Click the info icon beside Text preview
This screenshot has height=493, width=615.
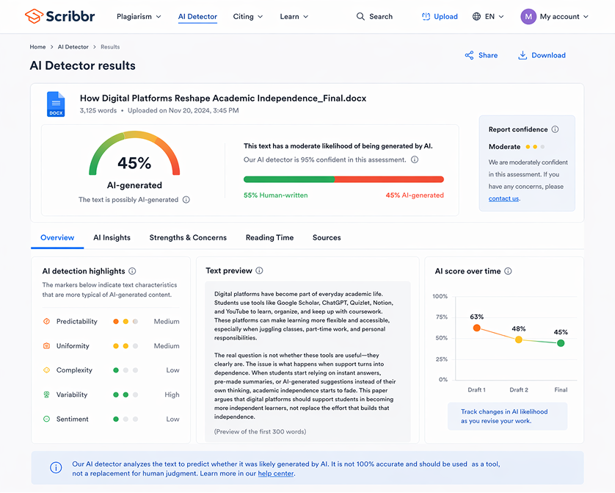point(260,271)
